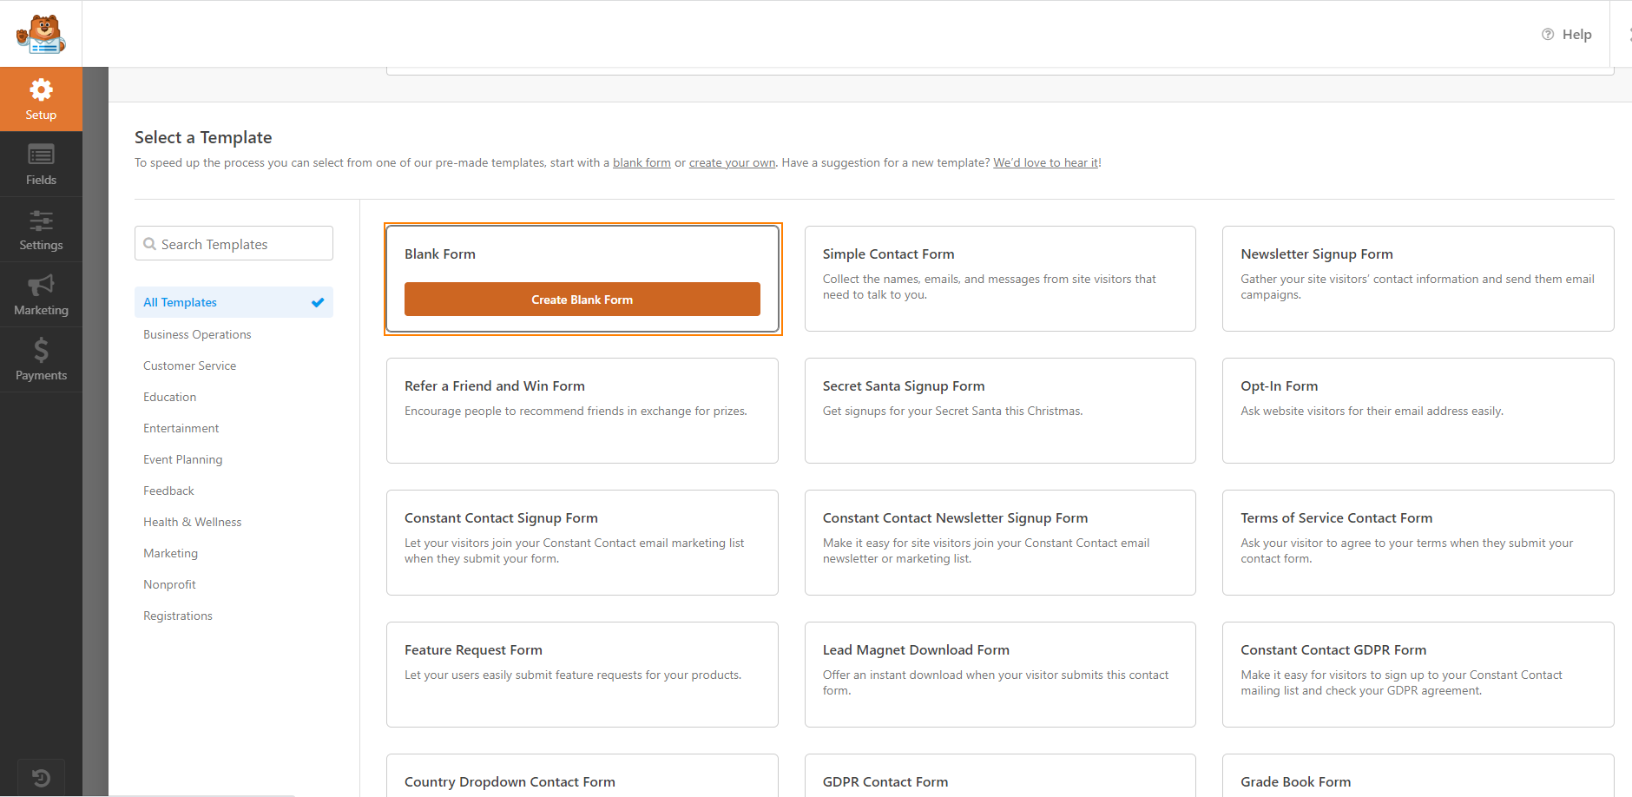Filter templates by Event Planning
Screen dimensions: 1632x797
(x=182, y=459)
